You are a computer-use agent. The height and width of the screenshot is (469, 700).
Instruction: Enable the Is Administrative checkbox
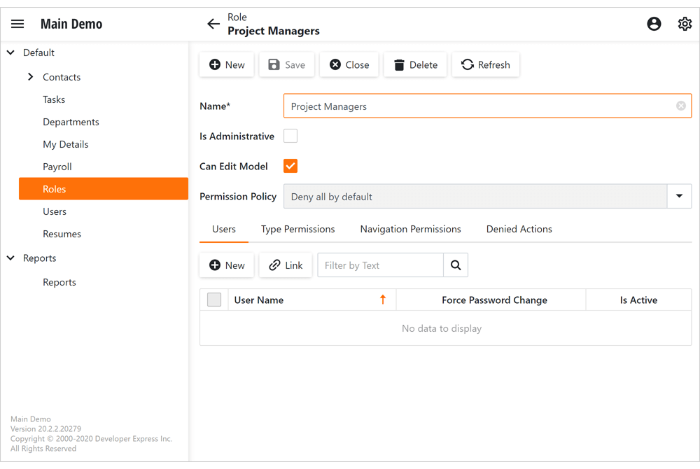point(290,135)
